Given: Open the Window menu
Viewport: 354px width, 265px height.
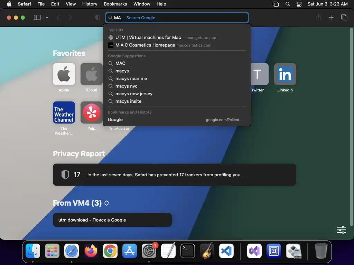Looking at the screenshot, I should point(142,4).
